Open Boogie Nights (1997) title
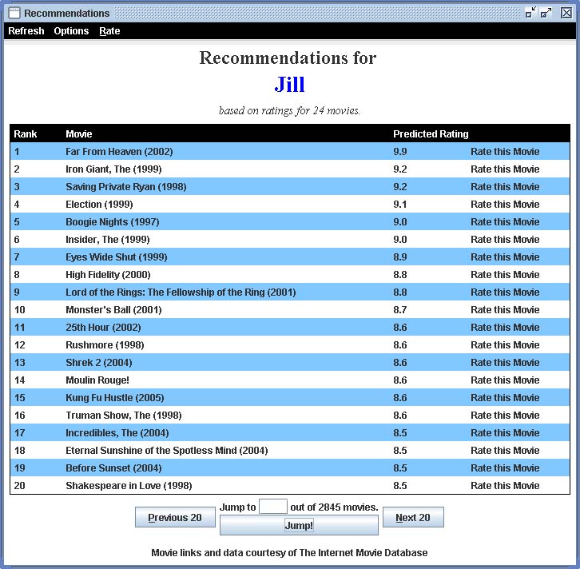Screen dimensions: 580x569 (x=113, y=222)
